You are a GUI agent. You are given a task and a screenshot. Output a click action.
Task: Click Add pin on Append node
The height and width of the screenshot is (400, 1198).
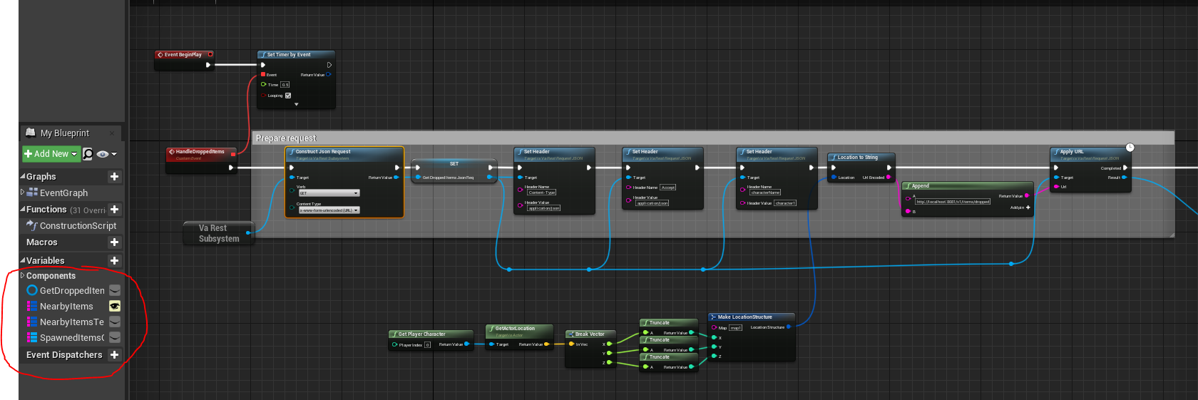pos(1020,207)
